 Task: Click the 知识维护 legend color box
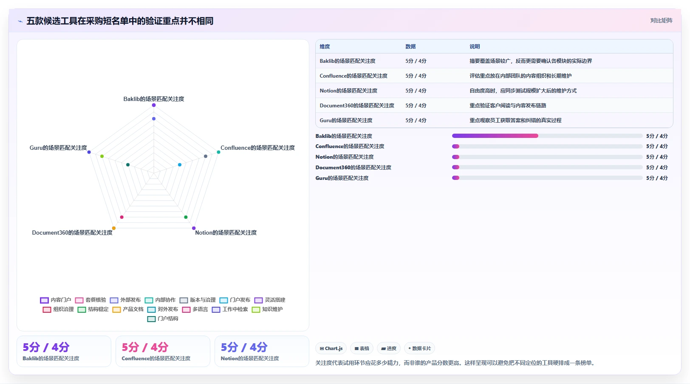click(x=256, y=310)
